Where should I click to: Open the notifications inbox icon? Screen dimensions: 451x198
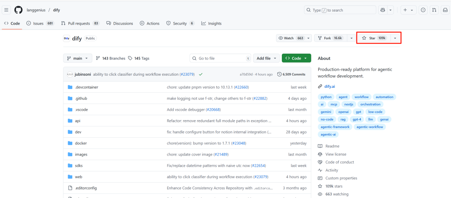click(x=445, y=10)
